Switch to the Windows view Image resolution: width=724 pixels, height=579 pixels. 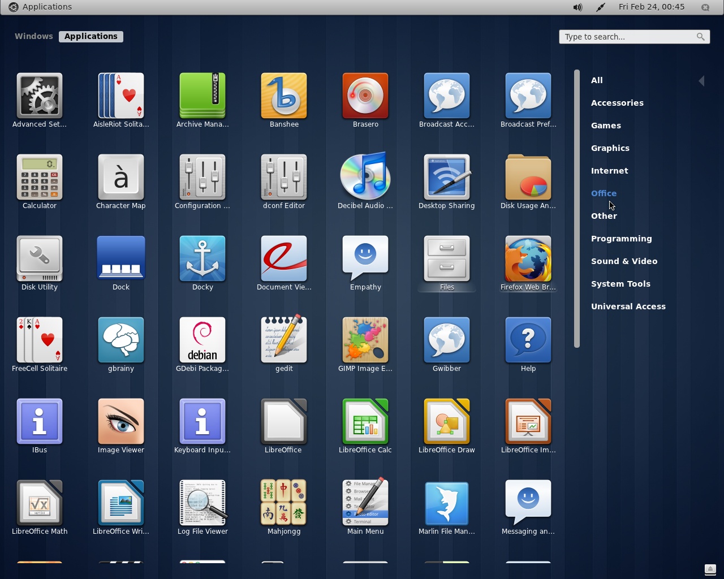point(34,36)
